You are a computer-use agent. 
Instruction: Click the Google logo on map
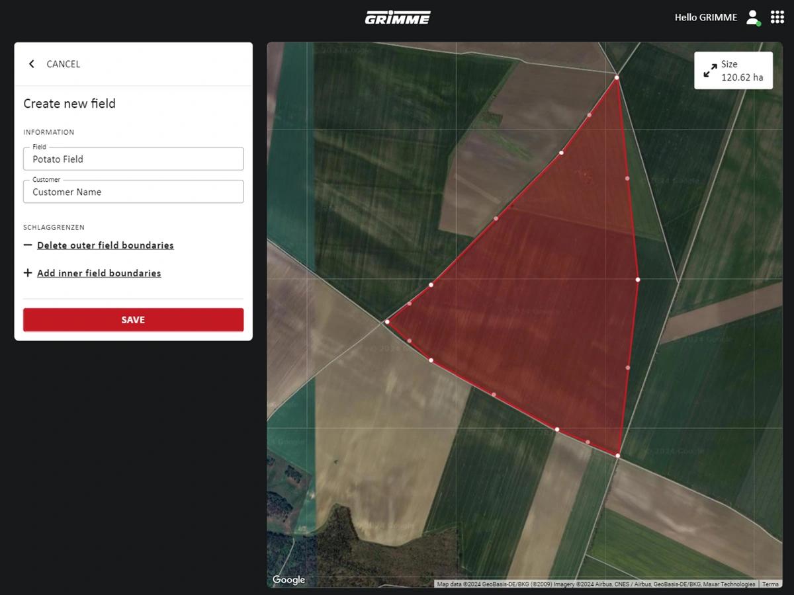coord(288,580)
